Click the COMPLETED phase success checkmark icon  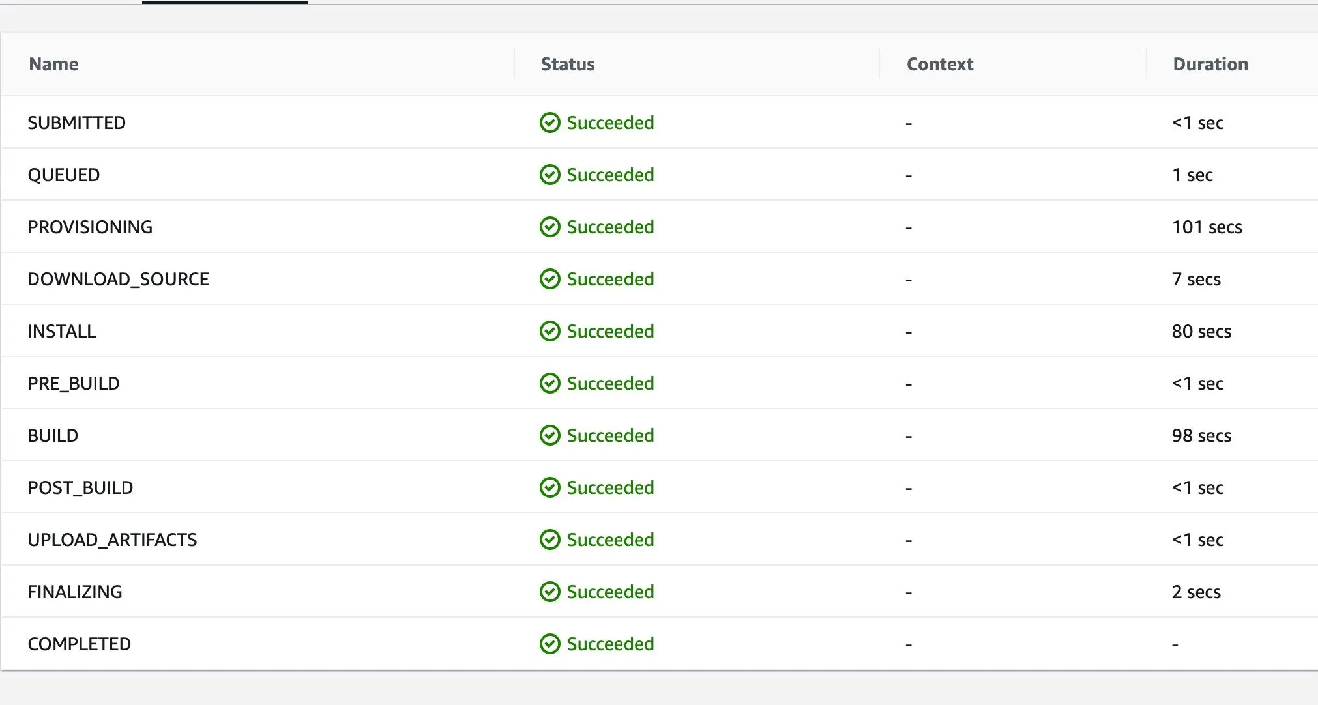tap(549, 644)
